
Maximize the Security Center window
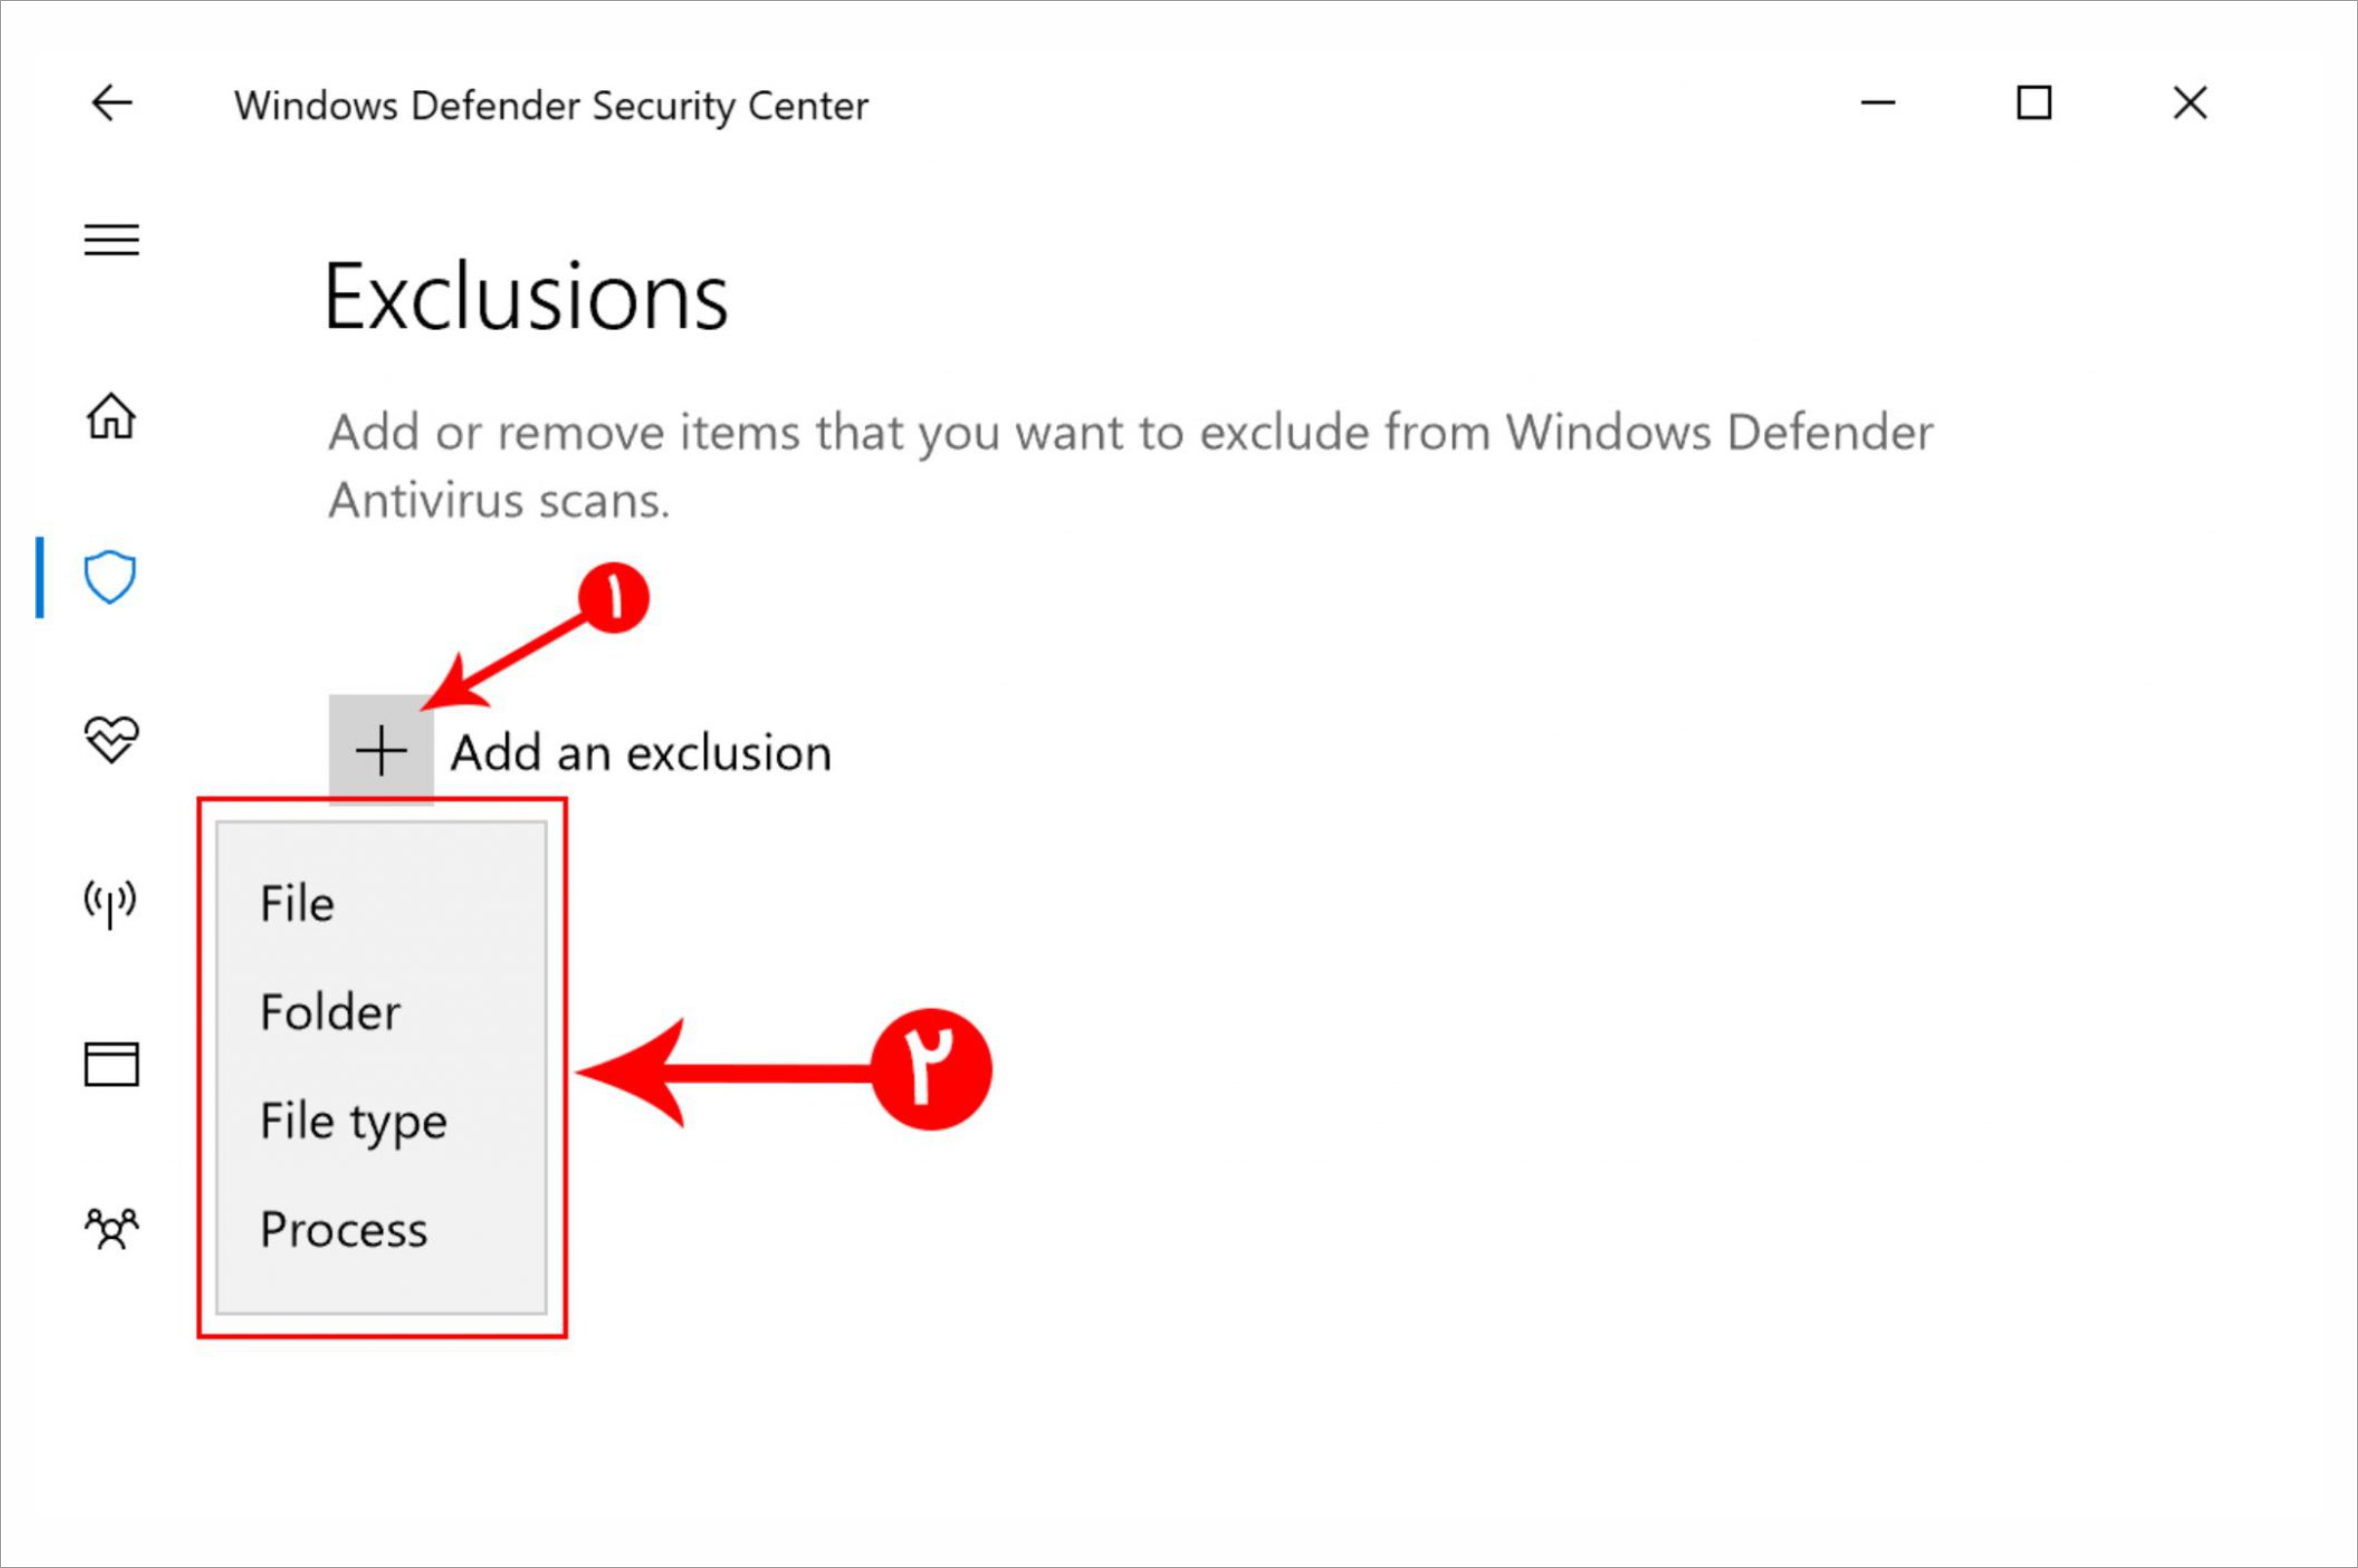[x=2034, y=103]
